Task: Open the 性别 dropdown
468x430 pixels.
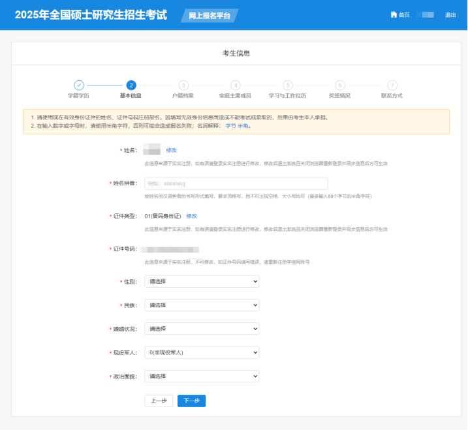Action: (202, 281)
